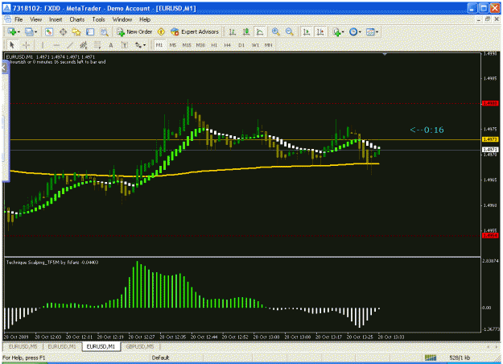The height and width of the screenshot is (364, 503).
Task: Click the <--0:16 countdown label
Action: tap(427, 130)
